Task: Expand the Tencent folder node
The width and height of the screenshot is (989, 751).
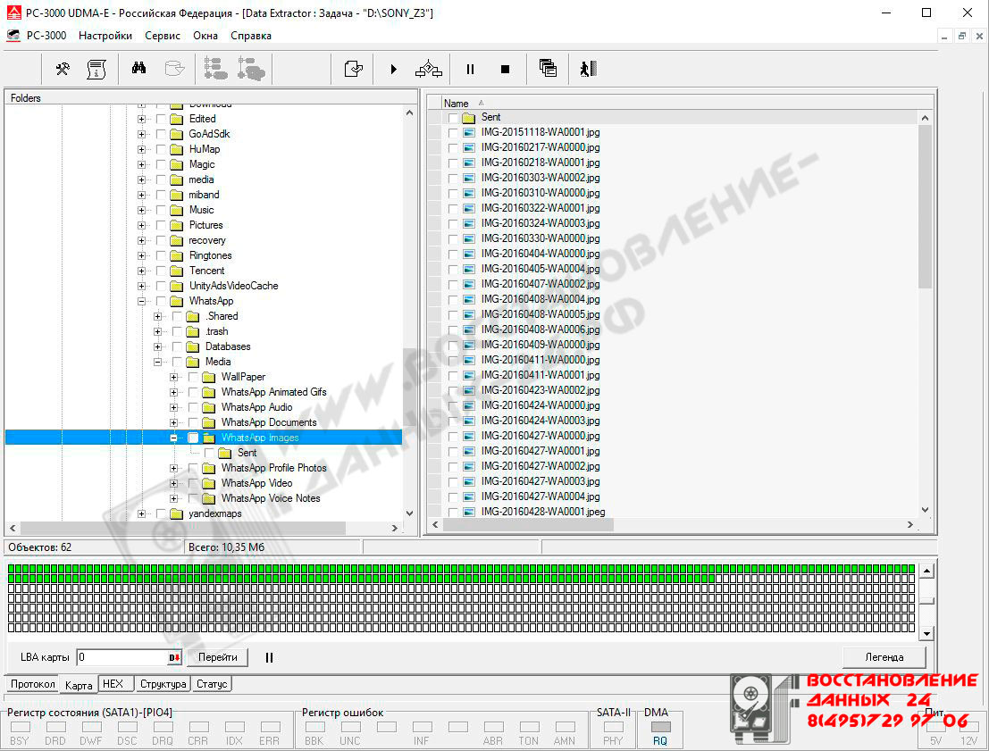Action: click(141, 271)
